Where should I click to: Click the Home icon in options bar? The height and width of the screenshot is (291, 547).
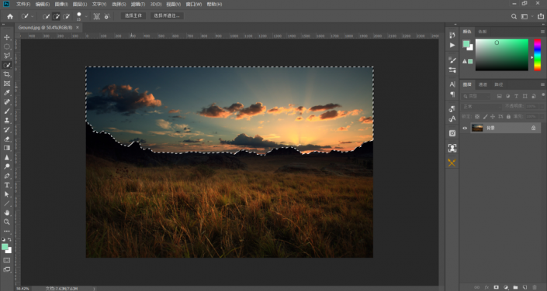(10, 16)
